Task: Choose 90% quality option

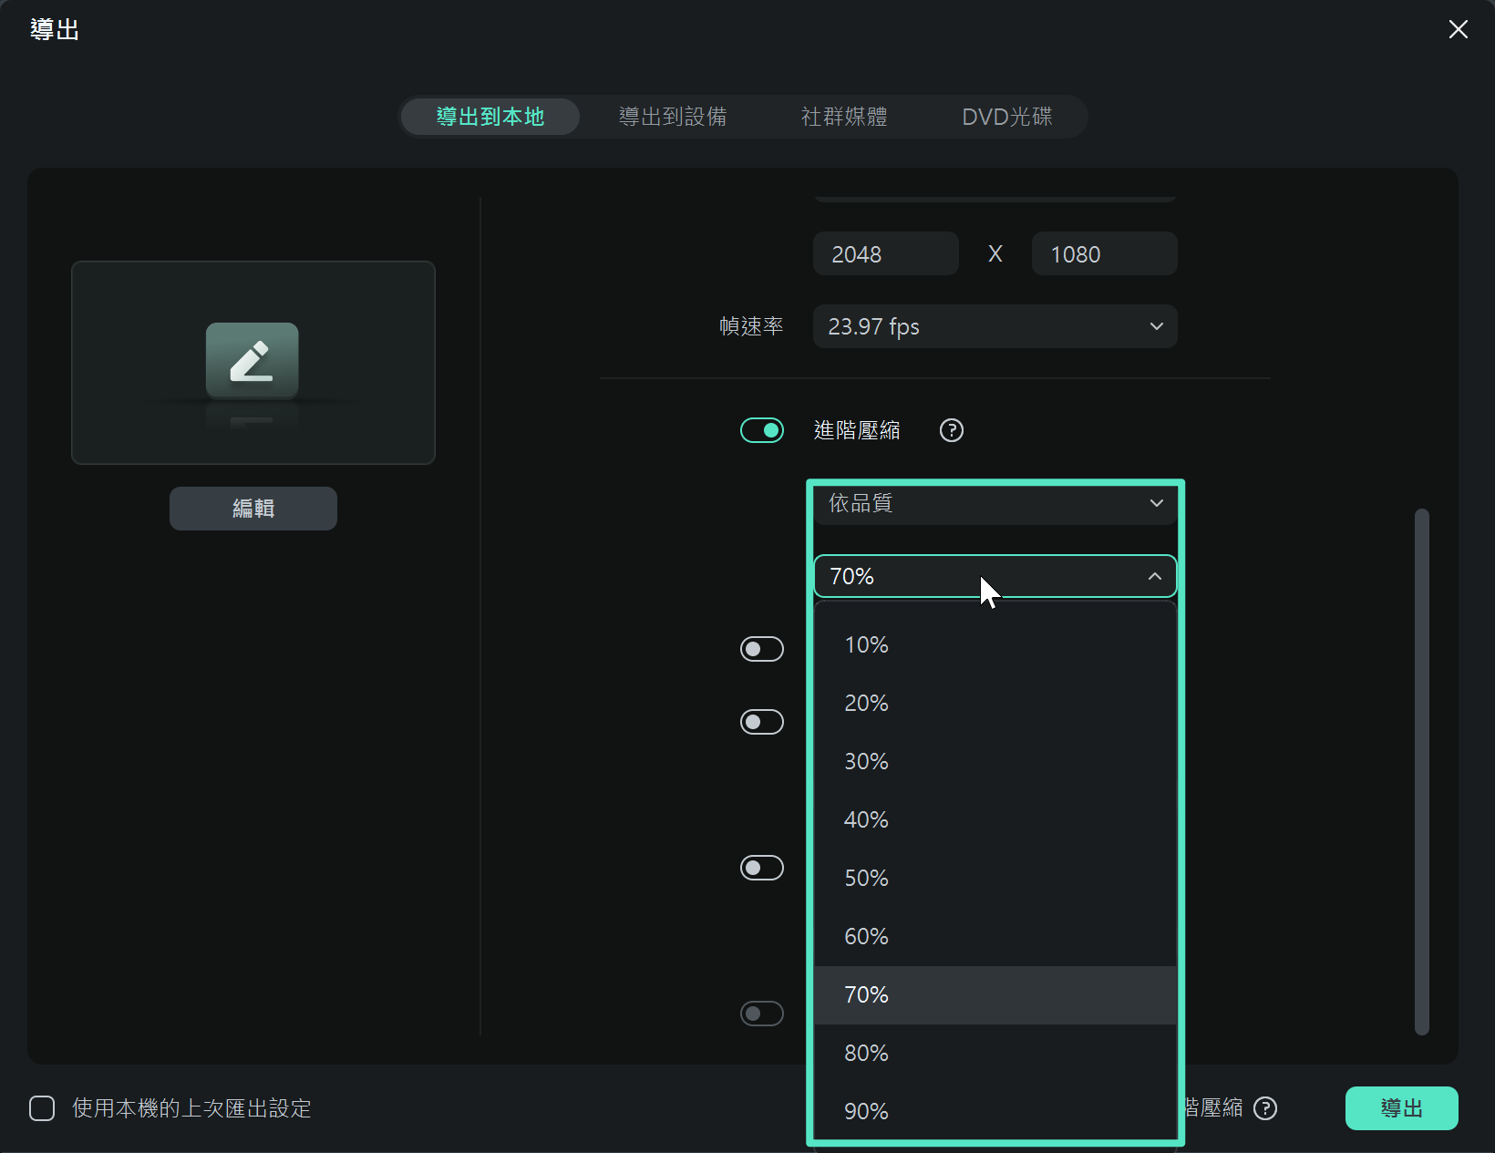Action: [x=995, y=1112]
